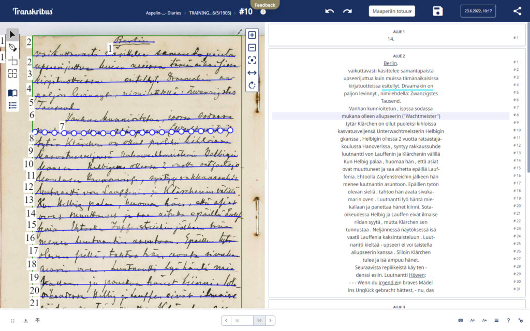Select line 'kirjatuotteissa esitellyt. Draamakin on'
The width and height of the screenshot is (530, 331).
coord(390,86)
